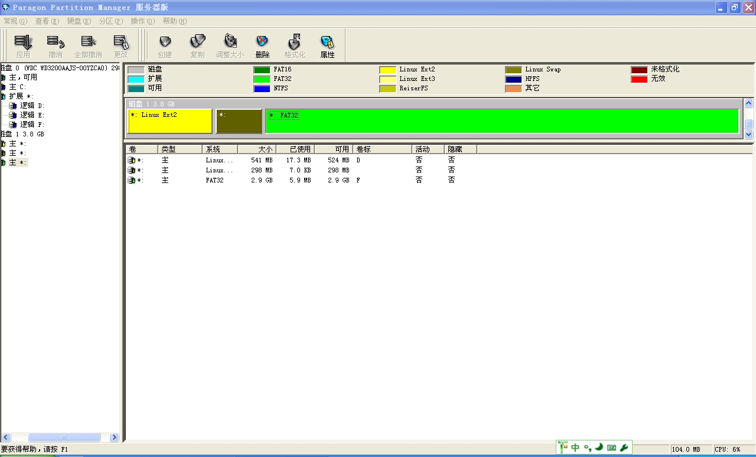This screenshot has width=756, height=457.
Task: Open the wrench settings icon on IME bar
Action: click(x=624, y=448)
